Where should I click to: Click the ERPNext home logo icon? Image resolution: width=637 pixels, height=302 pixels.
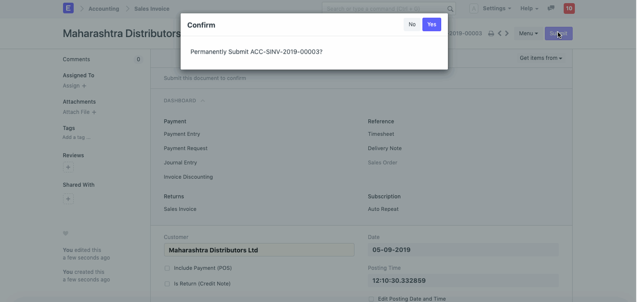68,8
